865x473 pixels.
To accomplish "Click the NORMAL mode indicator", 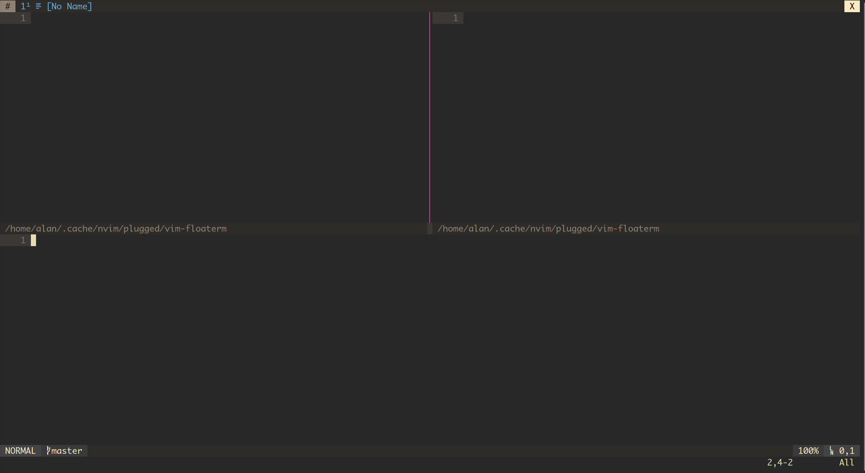I will coord(20,451).
